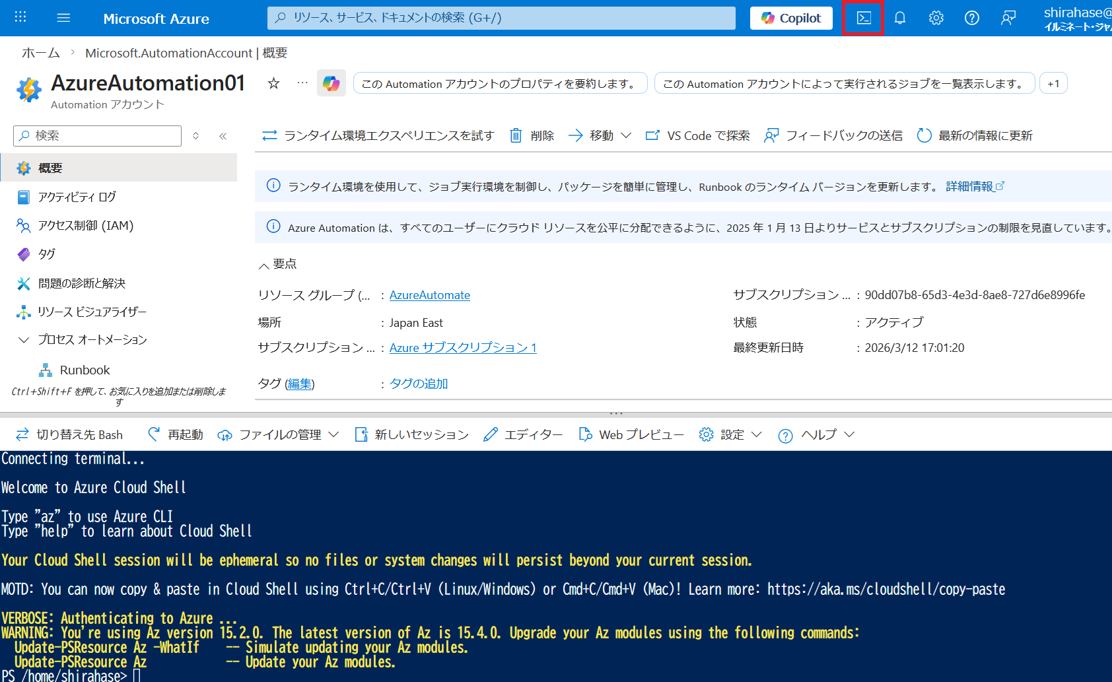The width and height of the screenshot is (1112, 682).
Task: Open the AzureAutomate resource group link
Action: pyautogui.click(x=429, y=295)
